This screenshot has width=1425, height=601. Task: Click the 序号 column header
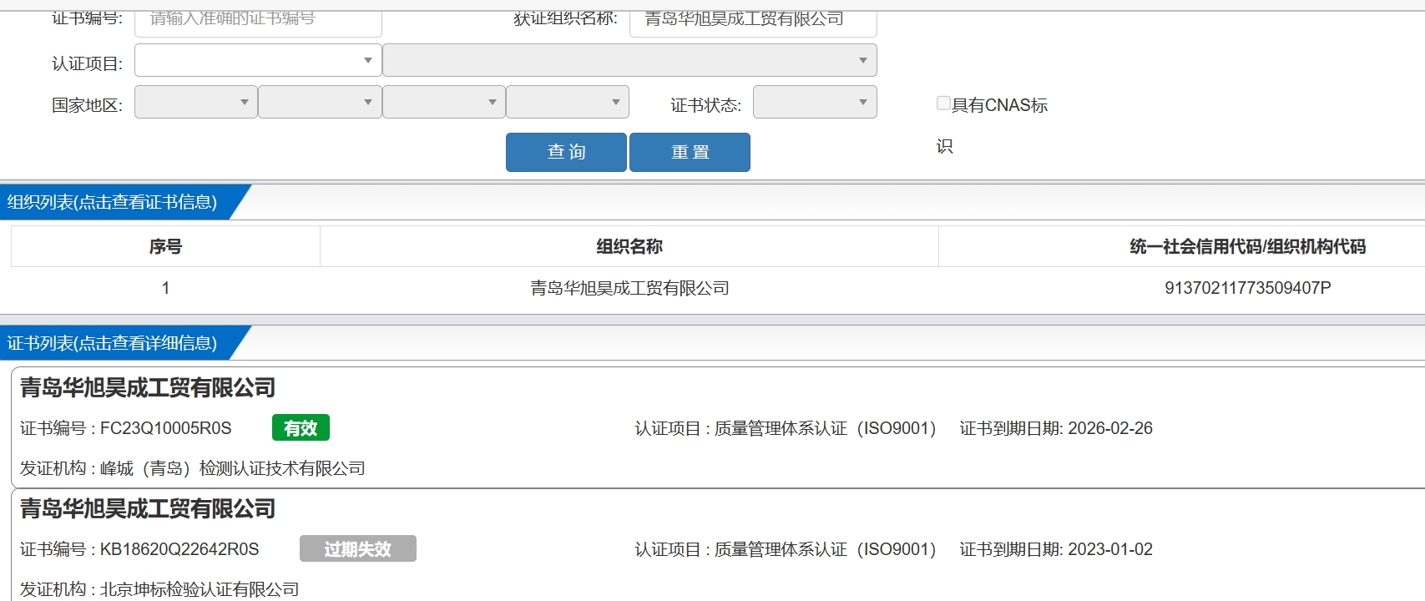click(x=165, y=246)
